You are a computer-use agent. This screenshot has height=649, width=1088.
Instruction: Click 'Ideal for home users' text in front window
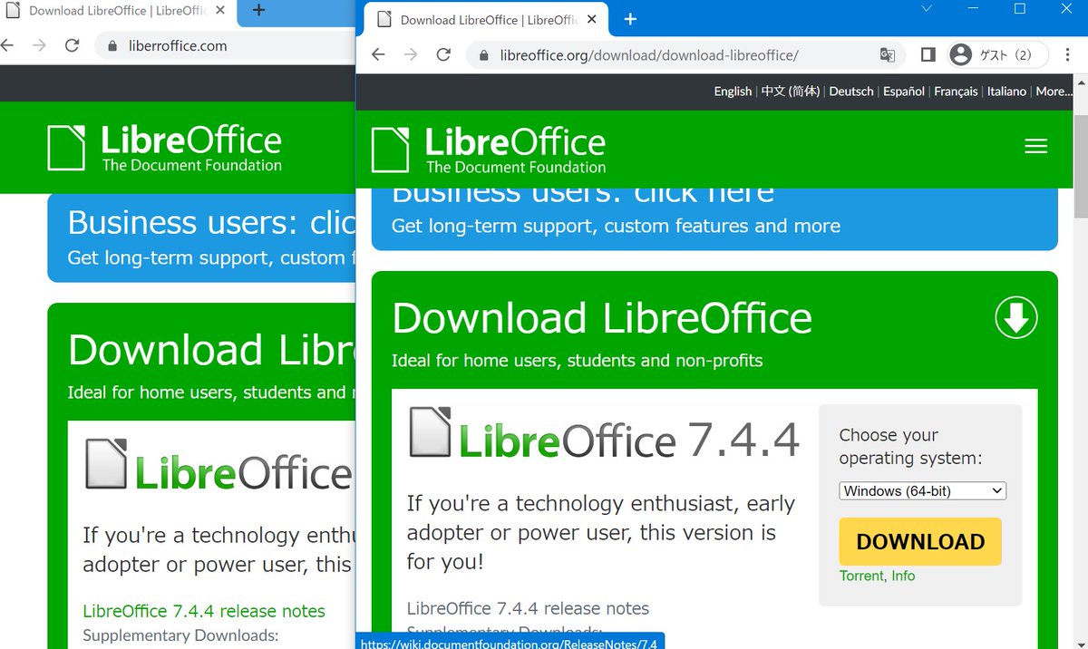[577, 361]
